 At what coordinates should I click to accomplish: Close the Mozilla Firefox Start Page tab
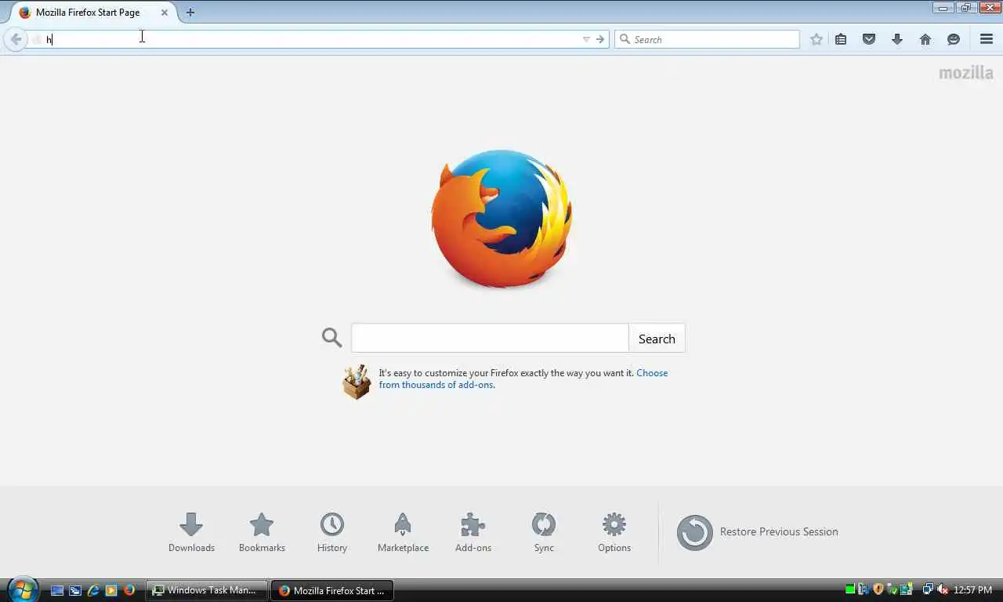(x=165, y=13)
